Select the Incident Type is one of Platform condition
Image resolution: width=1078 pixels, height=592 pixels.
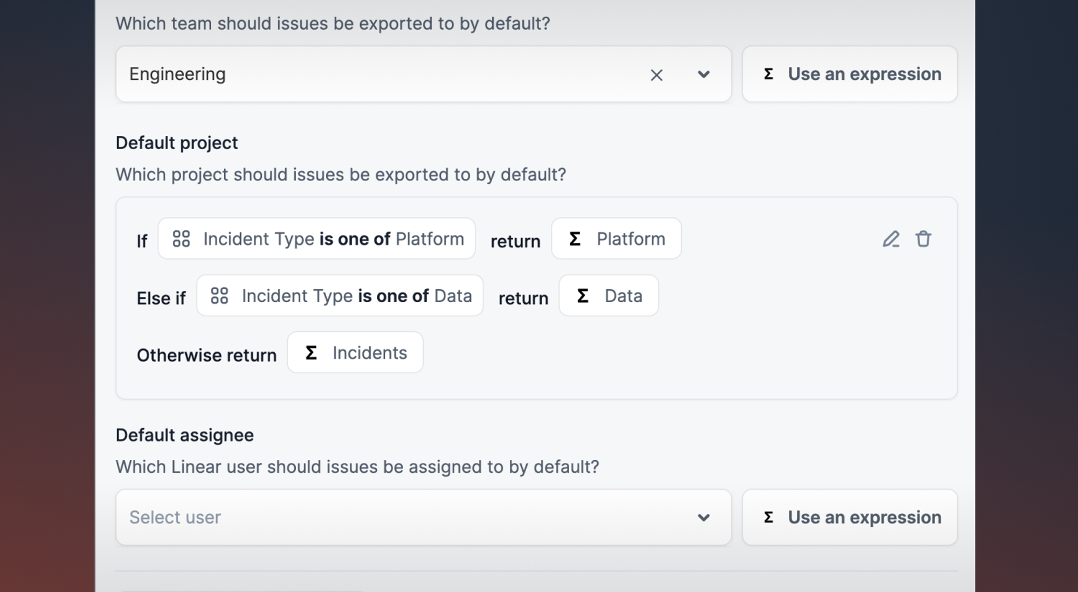[x=333, y=239]
